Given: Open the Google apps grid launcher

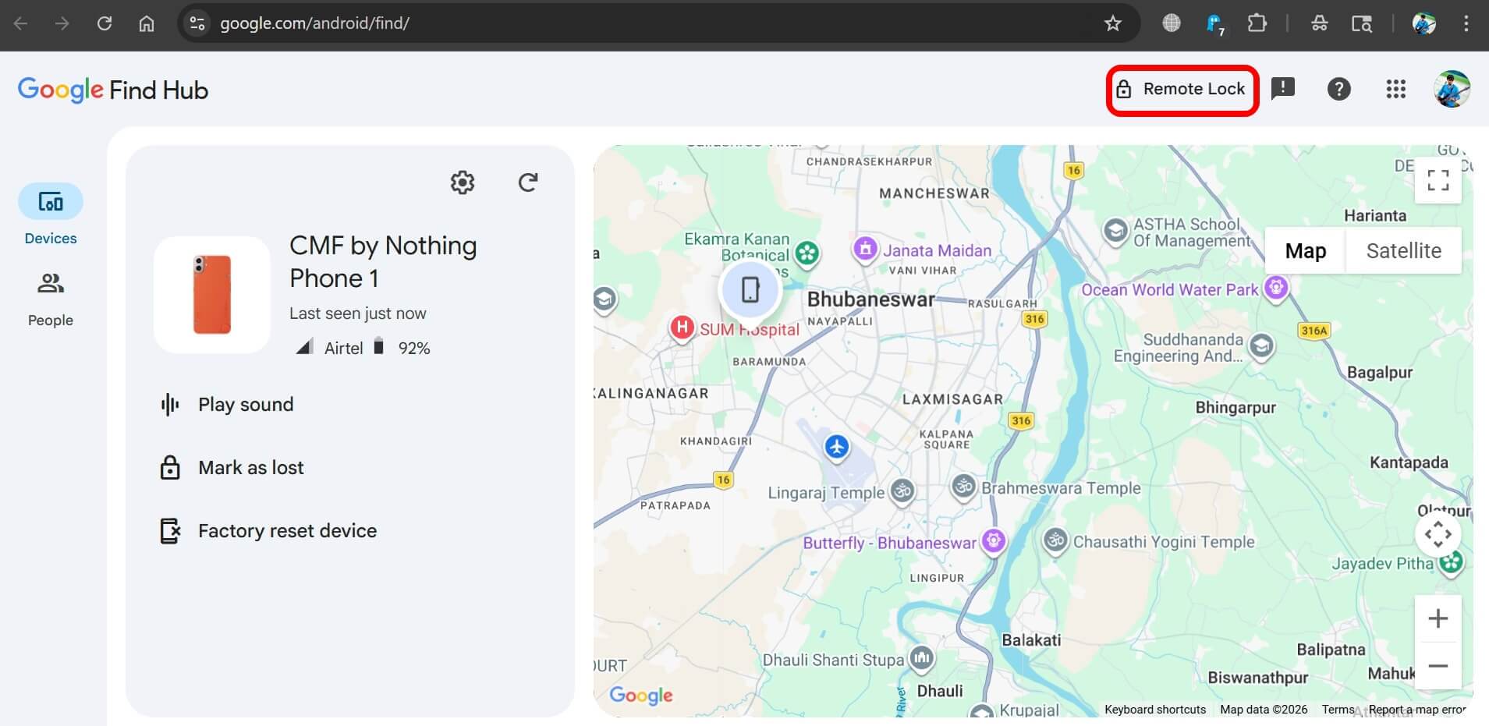Looking at the screenshot, I should point(1395,89).
